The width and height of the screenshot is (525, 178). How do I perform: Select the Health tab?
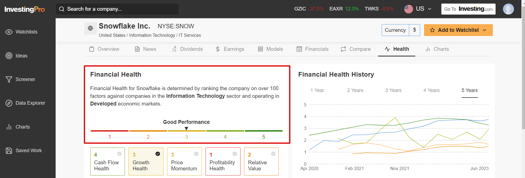397,49
